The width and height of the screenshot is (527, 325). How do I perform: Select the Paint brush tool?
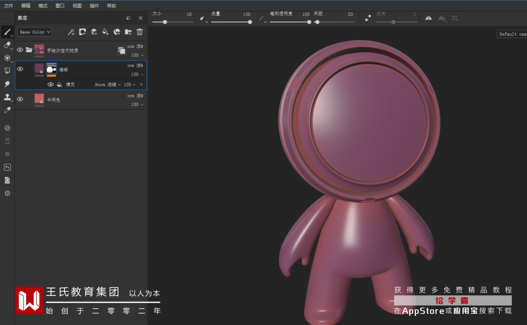click(x=7, y=32)
